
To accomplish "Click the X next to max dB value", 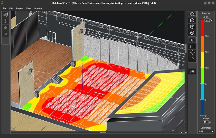I will click(x=212, y=20).
